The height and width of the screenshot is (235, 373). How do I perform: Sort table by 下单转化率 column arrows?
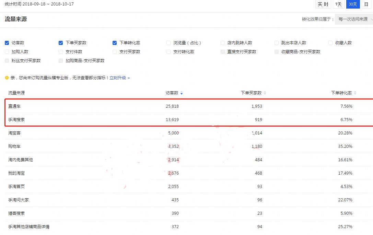tap(354, 93)
